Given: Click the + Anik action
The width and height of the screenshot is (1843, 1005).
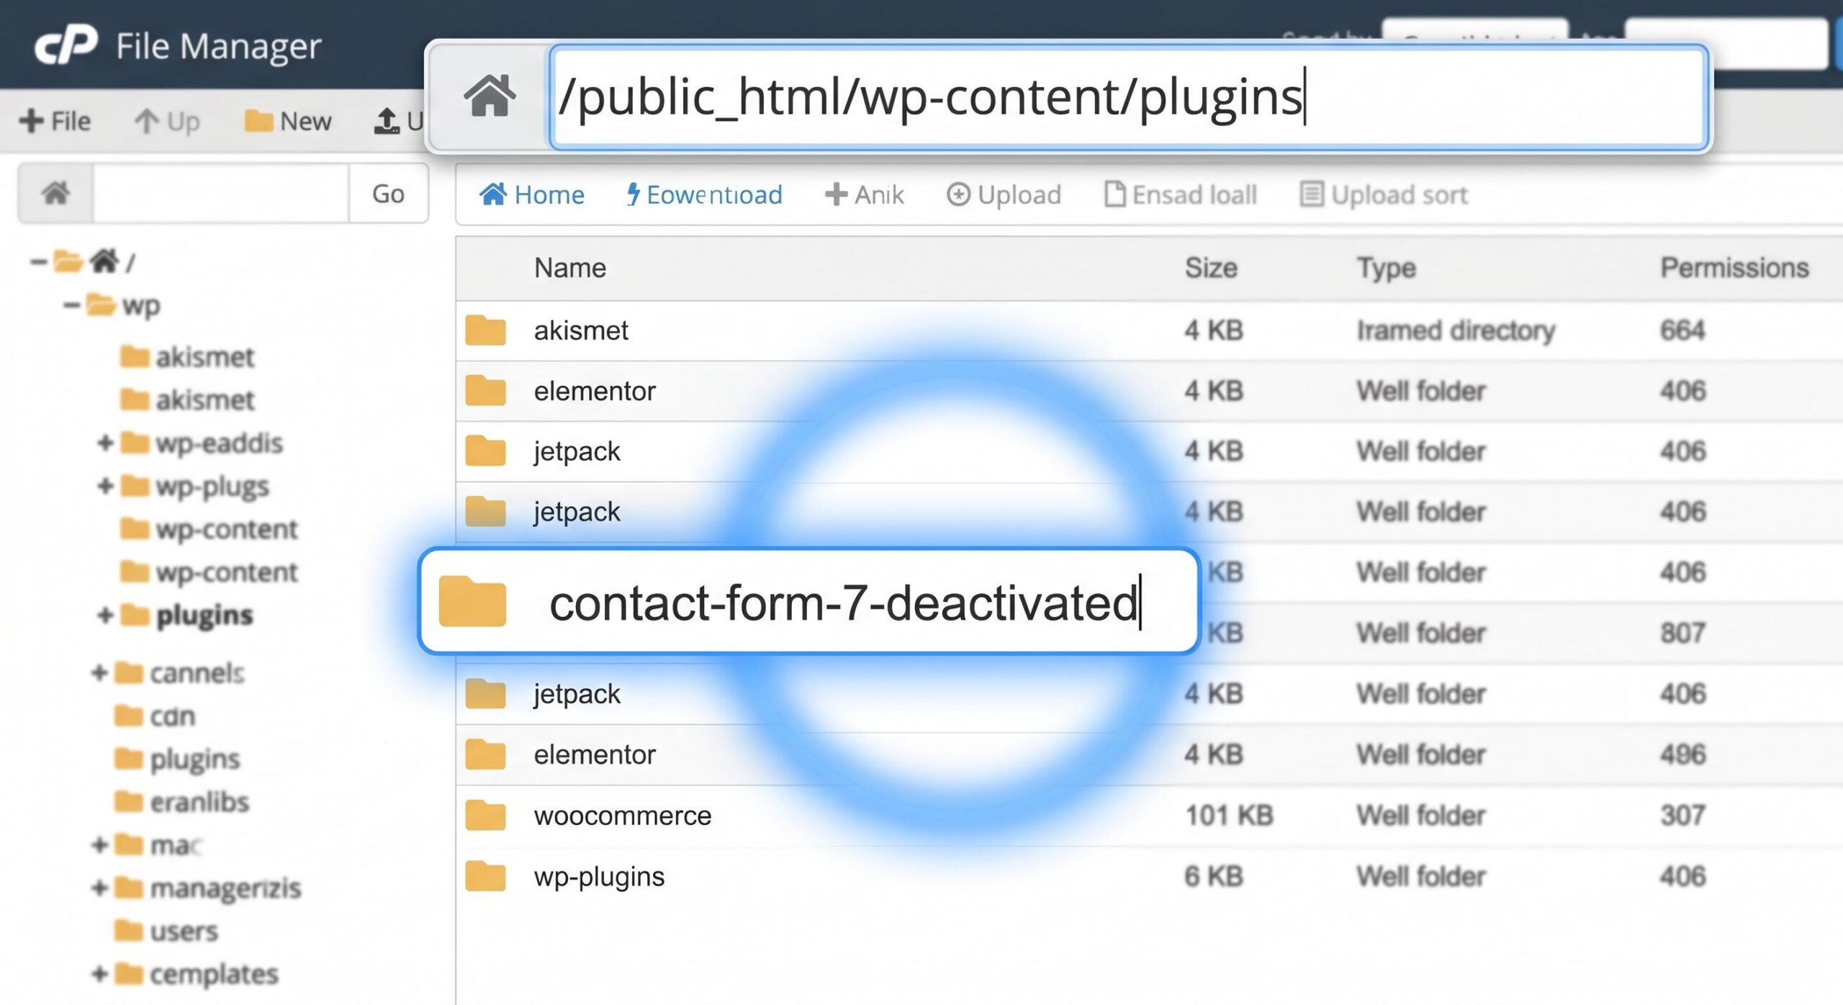Looking at the screenshot, I should point(864,194).
